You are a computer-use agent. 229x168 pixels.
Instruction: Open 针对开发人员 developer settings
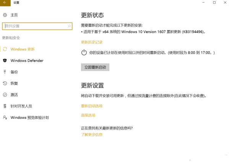[21, 106]
